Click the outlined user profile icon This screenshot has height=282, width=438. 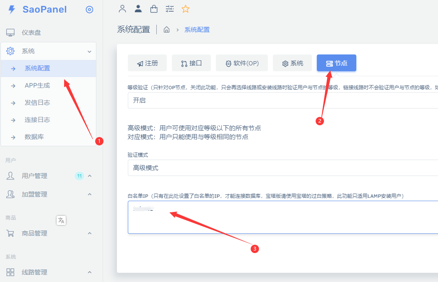coord(122,8)
